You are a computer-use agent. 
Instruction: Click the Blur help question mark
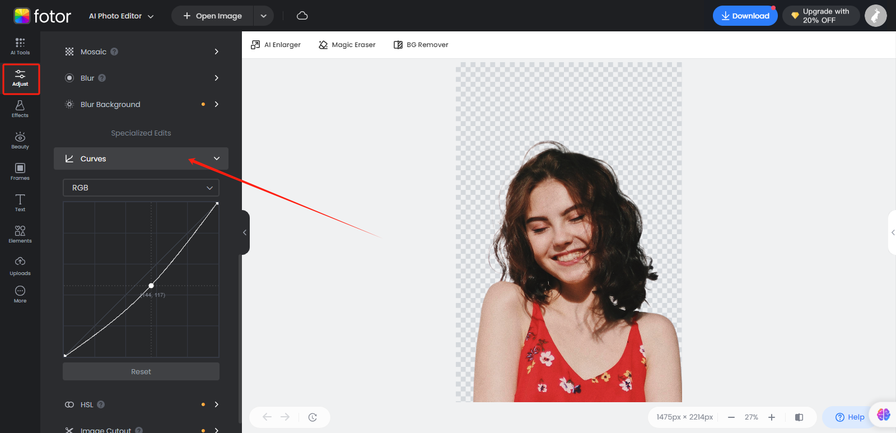tap(102, 78)
